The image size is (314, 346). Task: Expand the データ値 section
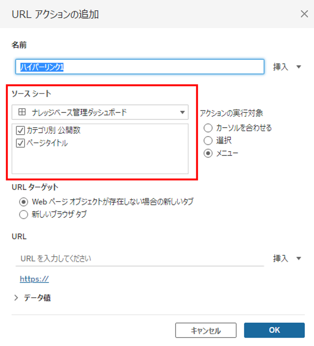[x=16, y=298]
